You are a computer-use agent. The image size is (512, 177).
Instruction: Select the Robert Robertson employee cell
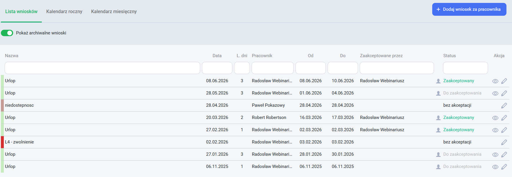coord(269,118)
